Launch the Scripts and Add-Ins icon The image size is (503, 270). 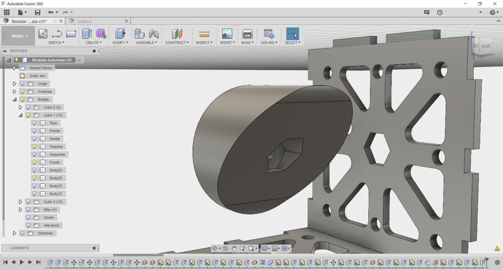[x=269, y=34]
